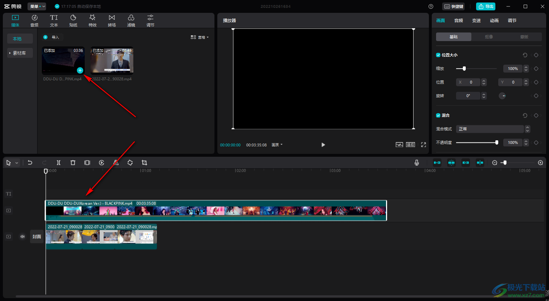Click the 导入 import button
549x301 pixels.
[x=51, y=37]
